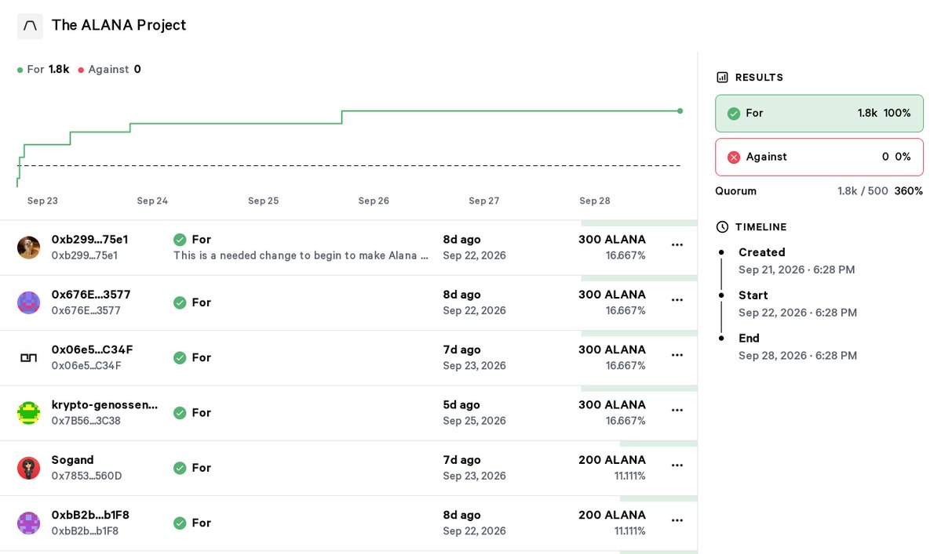941x554 pixels.
Task: Select the Against result bar
Action: (819, 157)
